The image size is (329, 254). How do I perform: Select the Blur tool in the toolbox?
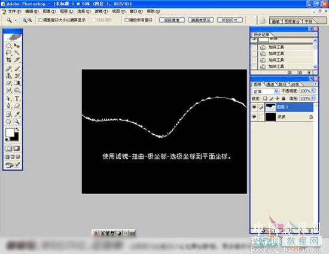pyautogui.click(x=8, y=90)
